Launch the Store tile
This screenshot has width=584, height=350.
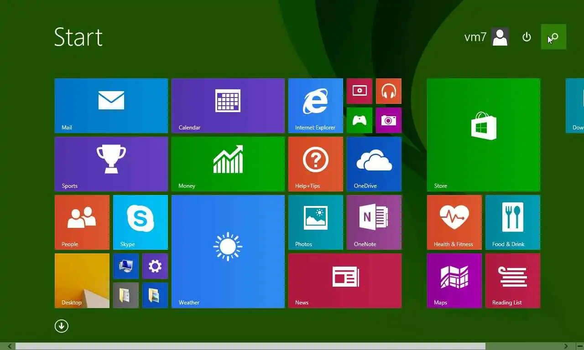[484, 135]
